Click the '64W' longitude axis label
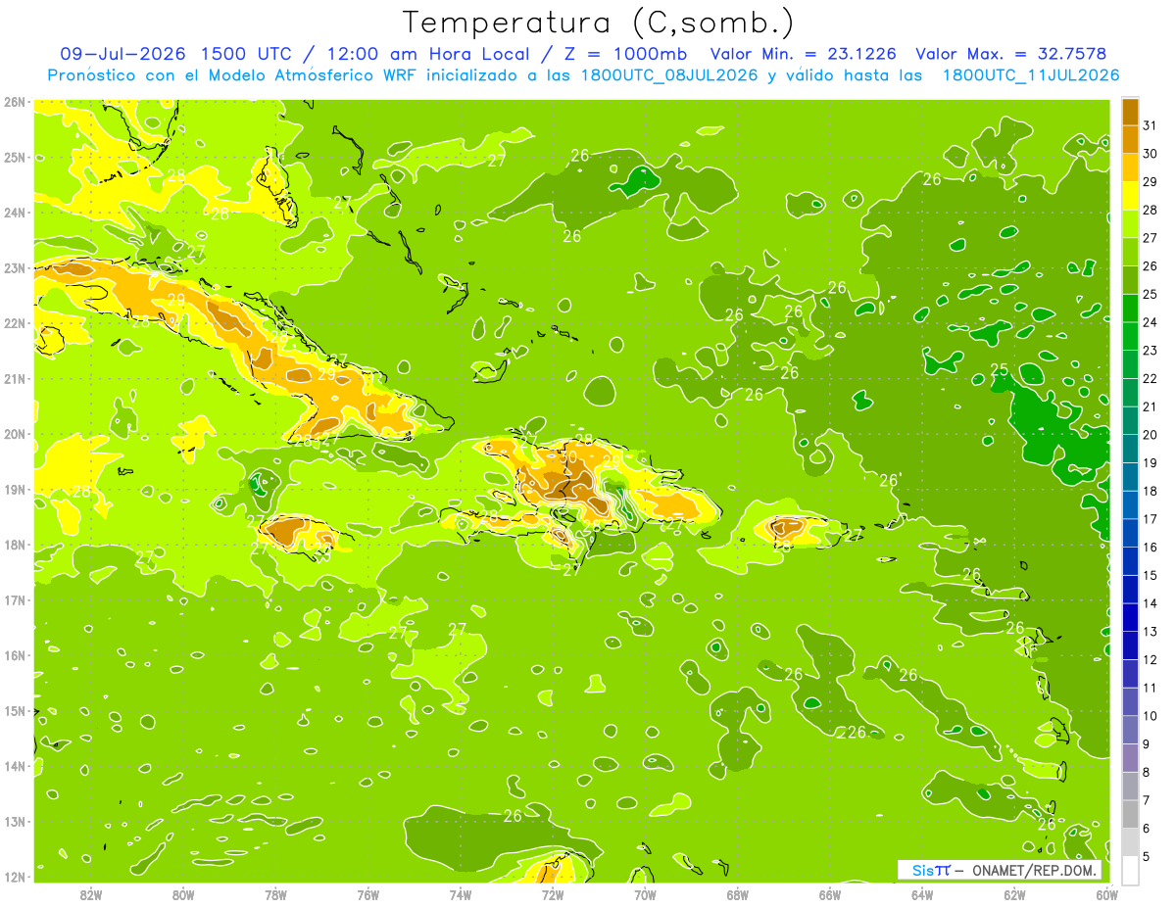This screenshot has height=908, width=1176. click(x=922, y=894)
